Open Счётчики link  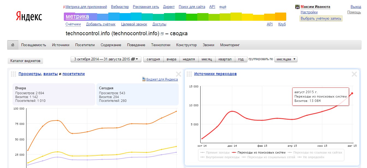point(73,24)
